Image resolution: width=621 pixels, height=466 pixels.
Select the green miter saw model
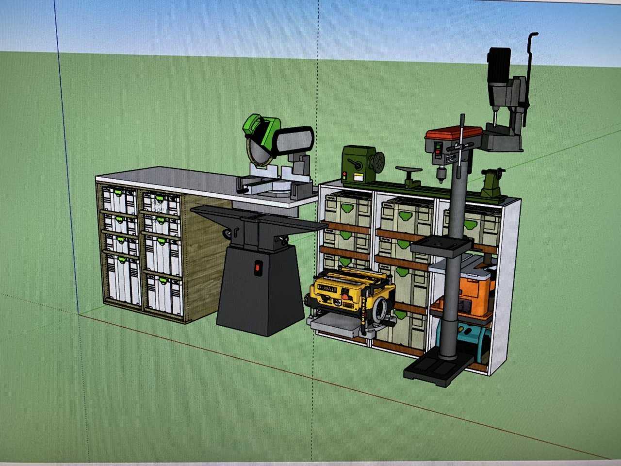click(x=277, y=156)
